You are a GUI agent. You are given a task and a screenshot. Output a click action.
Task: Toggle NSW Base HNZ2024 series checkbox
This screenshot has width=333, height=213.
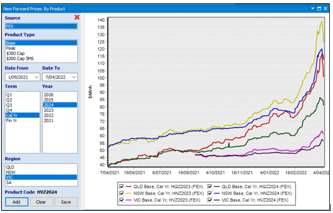[209, 193]
